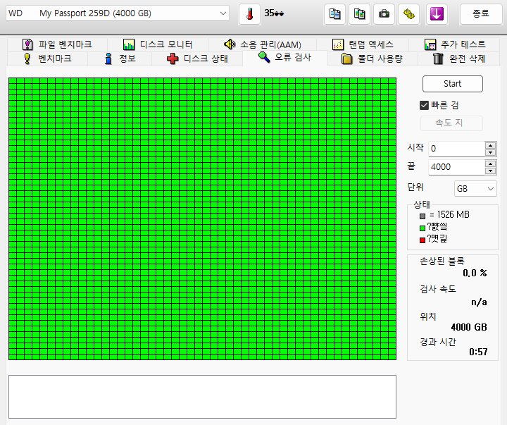This screenshot has width=507, height=425.
Task: Click the 끝 end value field
Action: click(x=456, y=167)
